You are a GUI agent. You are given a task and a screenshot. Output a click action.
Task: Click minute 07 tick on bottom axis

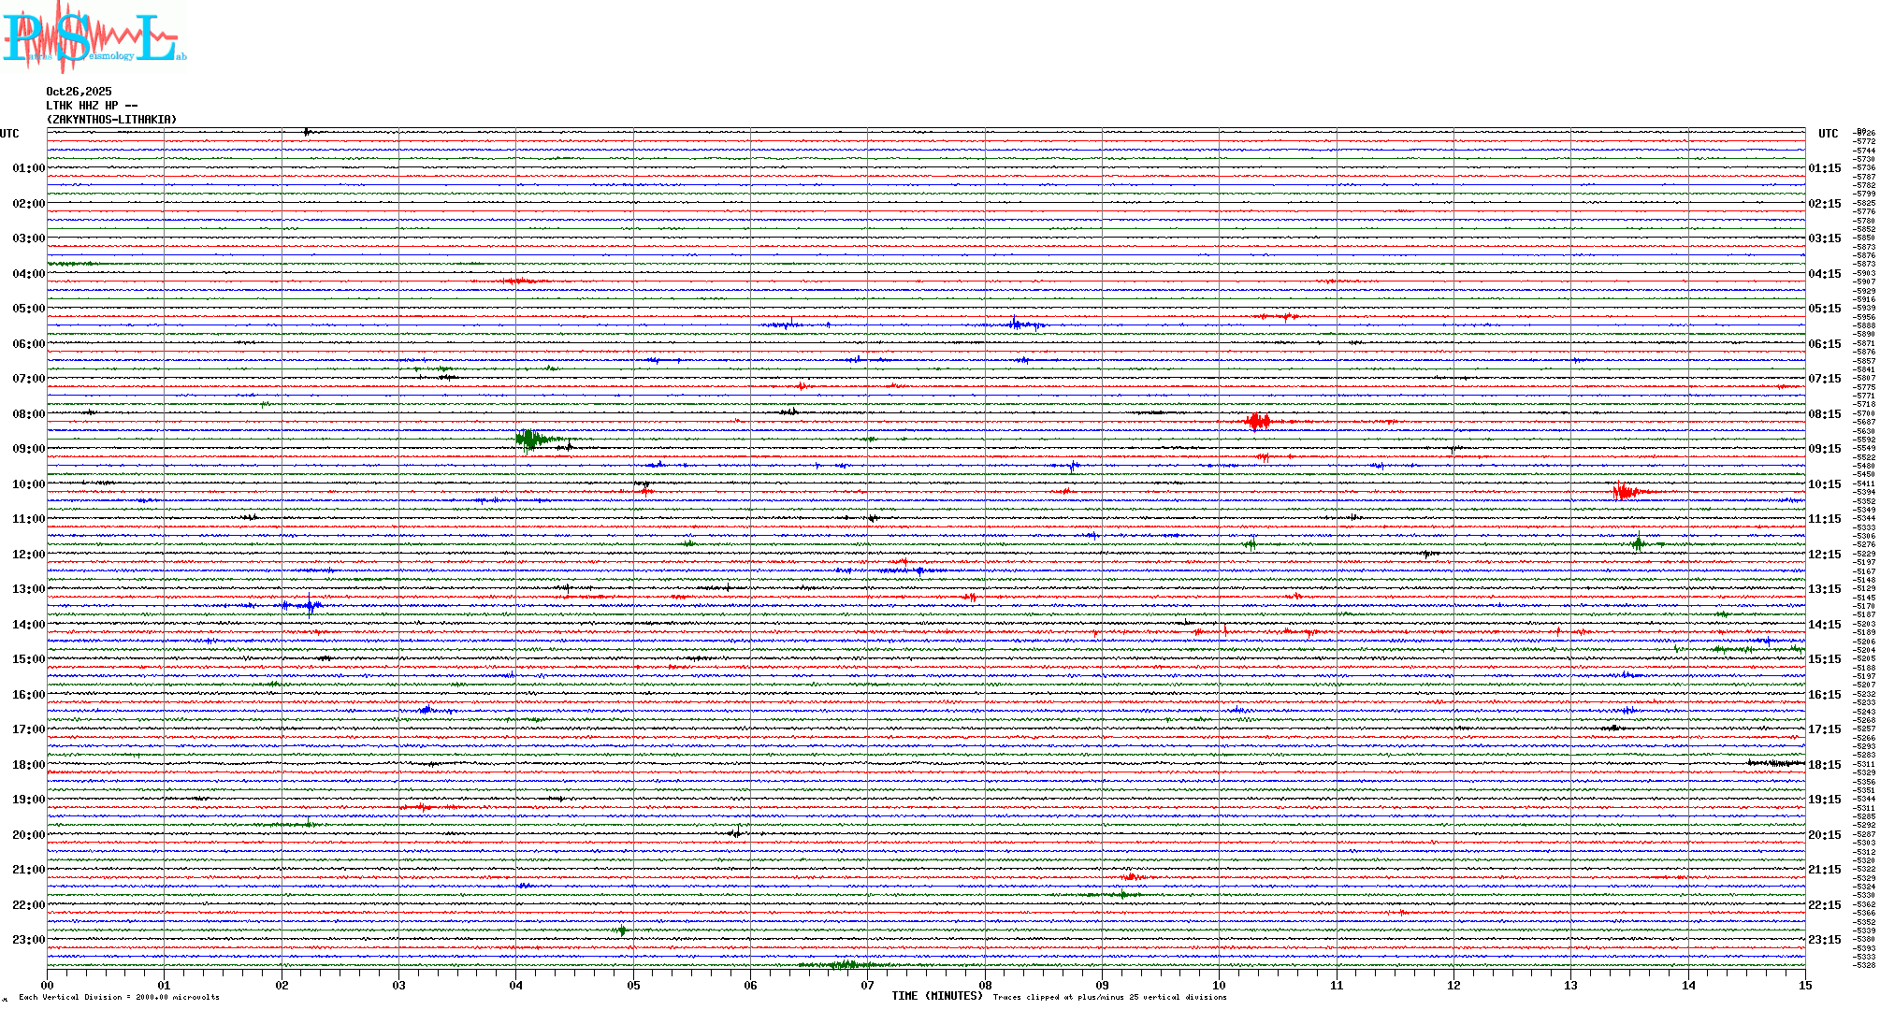coord(867,985)
